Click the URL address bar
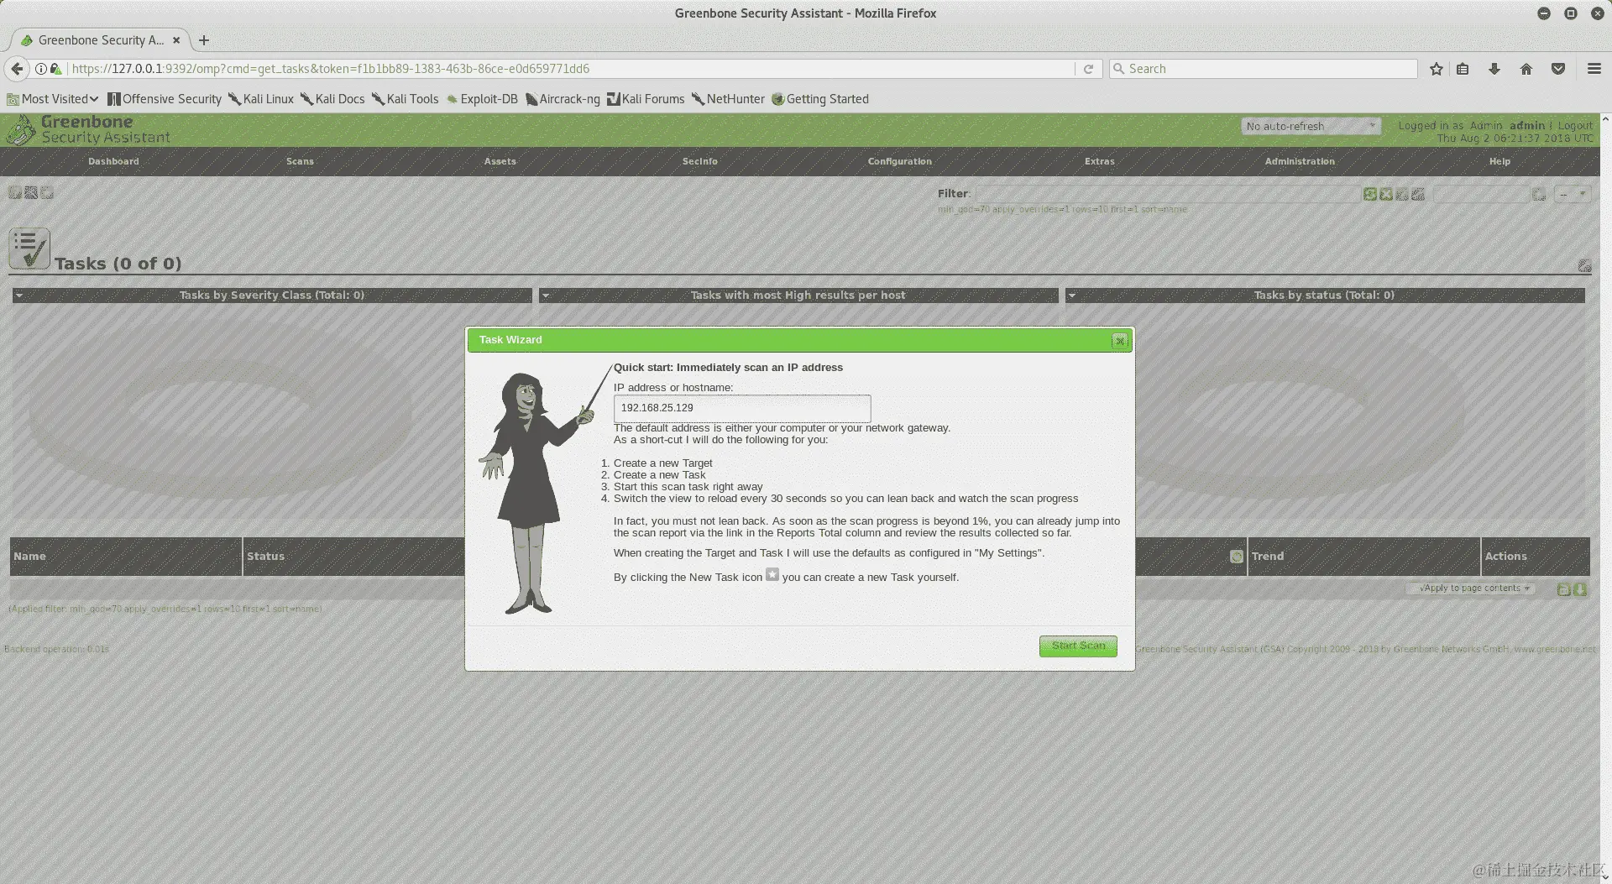The height and width of the screenshot is (884, 1612). (x=571, y=69)
